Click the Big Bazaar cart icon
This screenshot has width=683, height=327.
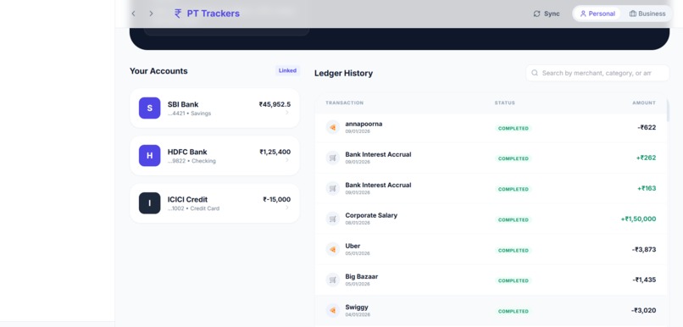[x=333, y=280]
